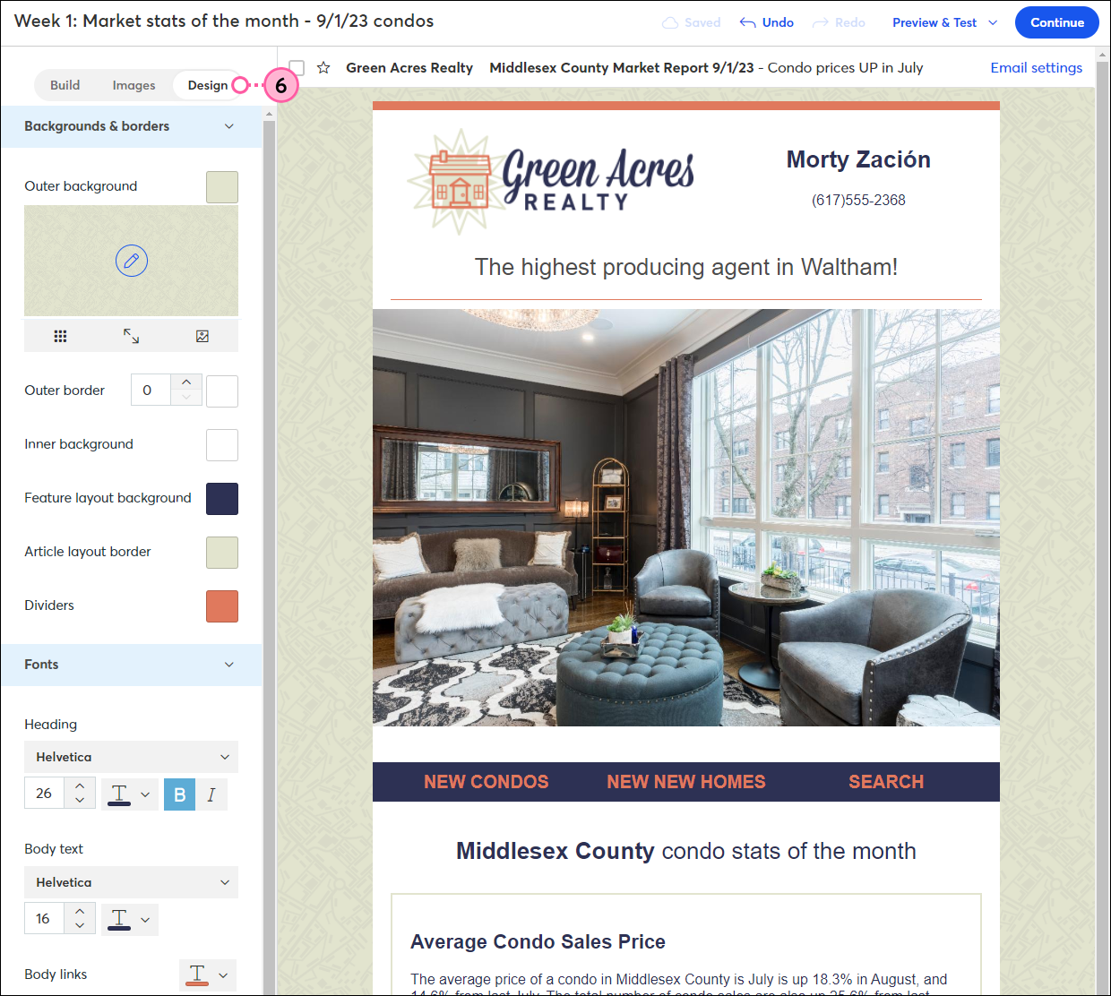This screenshot has height=996, width=1111.
Task: Click the replace background image icon
Action: 202,336
